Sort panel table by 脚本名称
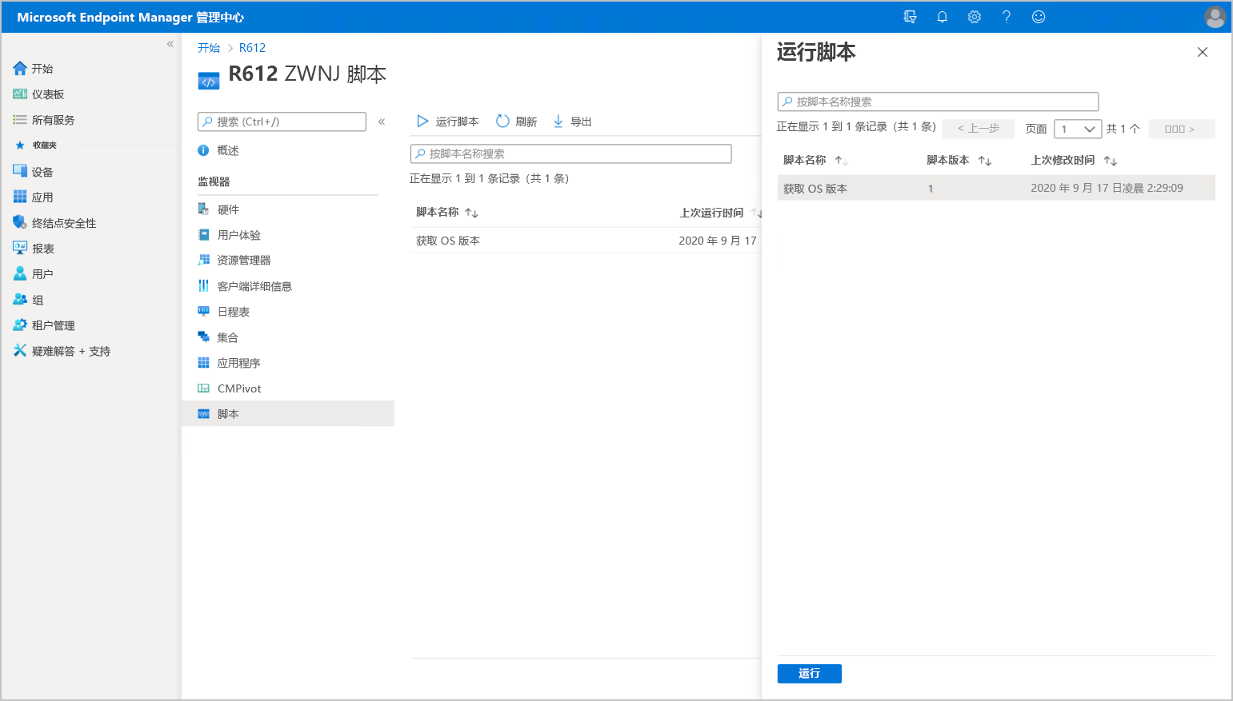Viewport: 1233px width, 701px height. tap(815, 161)
